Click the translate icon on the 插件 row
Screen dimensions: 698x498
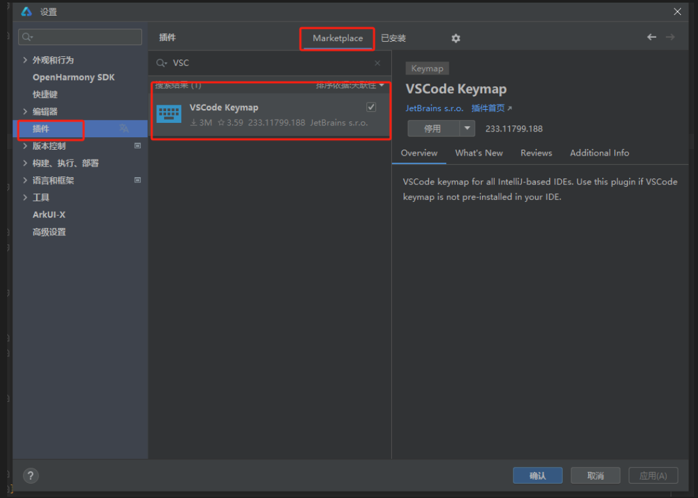(x=124, y=129)
